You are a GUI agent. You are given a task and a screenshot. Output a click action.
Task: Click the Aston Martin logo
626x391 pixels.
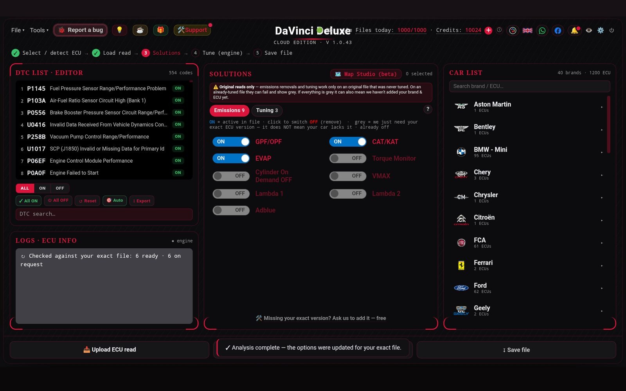click(x=461, y=106)
